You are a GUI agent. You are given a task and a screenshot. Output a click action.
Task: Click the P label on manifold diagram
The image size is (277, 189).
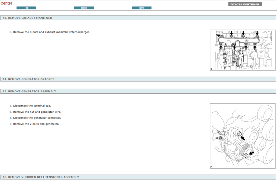point(211,69)
